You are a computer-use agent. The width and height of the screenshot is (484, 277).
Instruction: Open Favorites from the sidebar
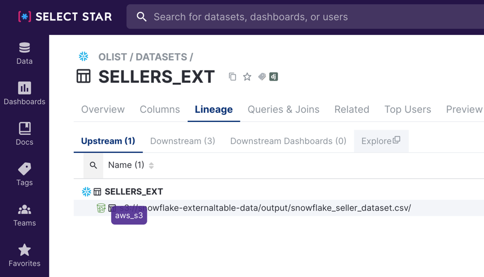point(24,256)
